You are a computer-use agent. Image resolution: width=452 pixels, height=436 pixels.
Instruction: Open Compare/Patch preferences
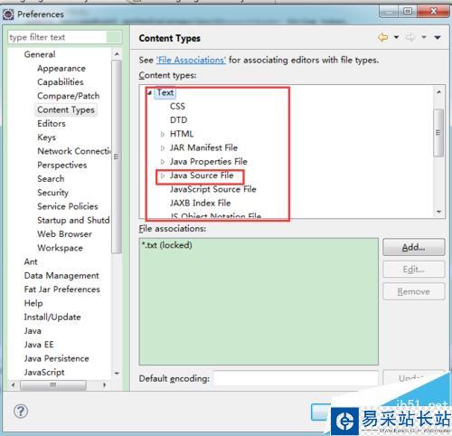(69, 96)
